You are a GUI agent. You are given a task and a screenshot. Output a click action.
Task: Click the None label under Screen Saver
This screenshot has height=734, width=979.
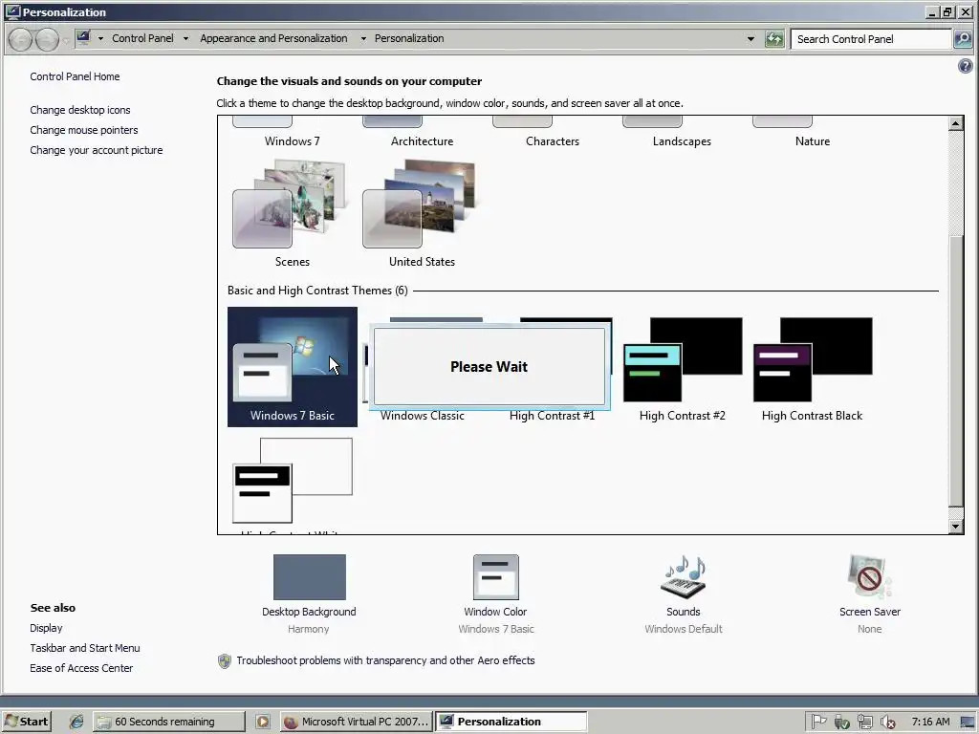(869, 629)
